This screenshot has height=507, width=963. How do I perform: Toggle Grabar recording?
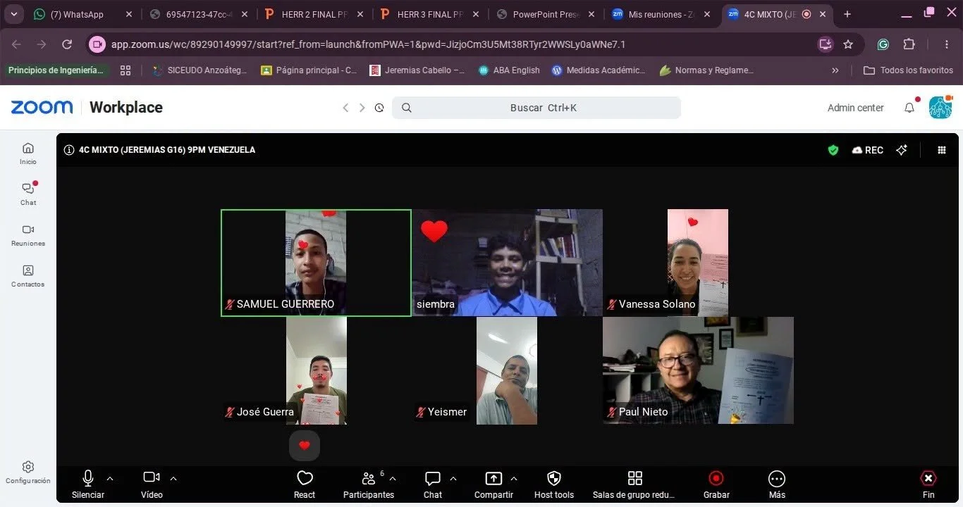coord(716,484)
